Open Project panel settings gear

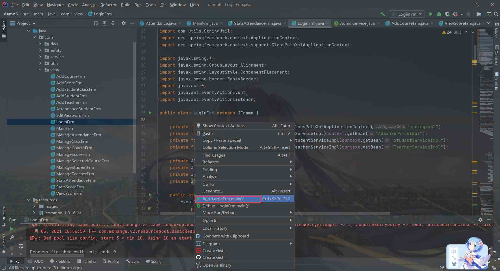pyautogui.click(x=124, y=23)
